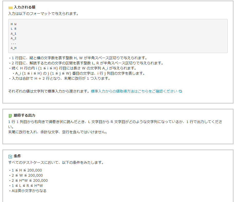Click the external-link icon after the 標準入力 link
This screenshot has height=202, width=239.
click(x=180, y=92)
